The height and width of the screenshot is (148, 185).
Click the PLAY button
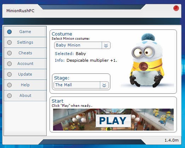(113, 121)
